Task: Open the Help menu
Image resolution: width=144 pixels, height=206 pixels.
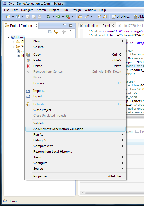Action: click(103, 10)
